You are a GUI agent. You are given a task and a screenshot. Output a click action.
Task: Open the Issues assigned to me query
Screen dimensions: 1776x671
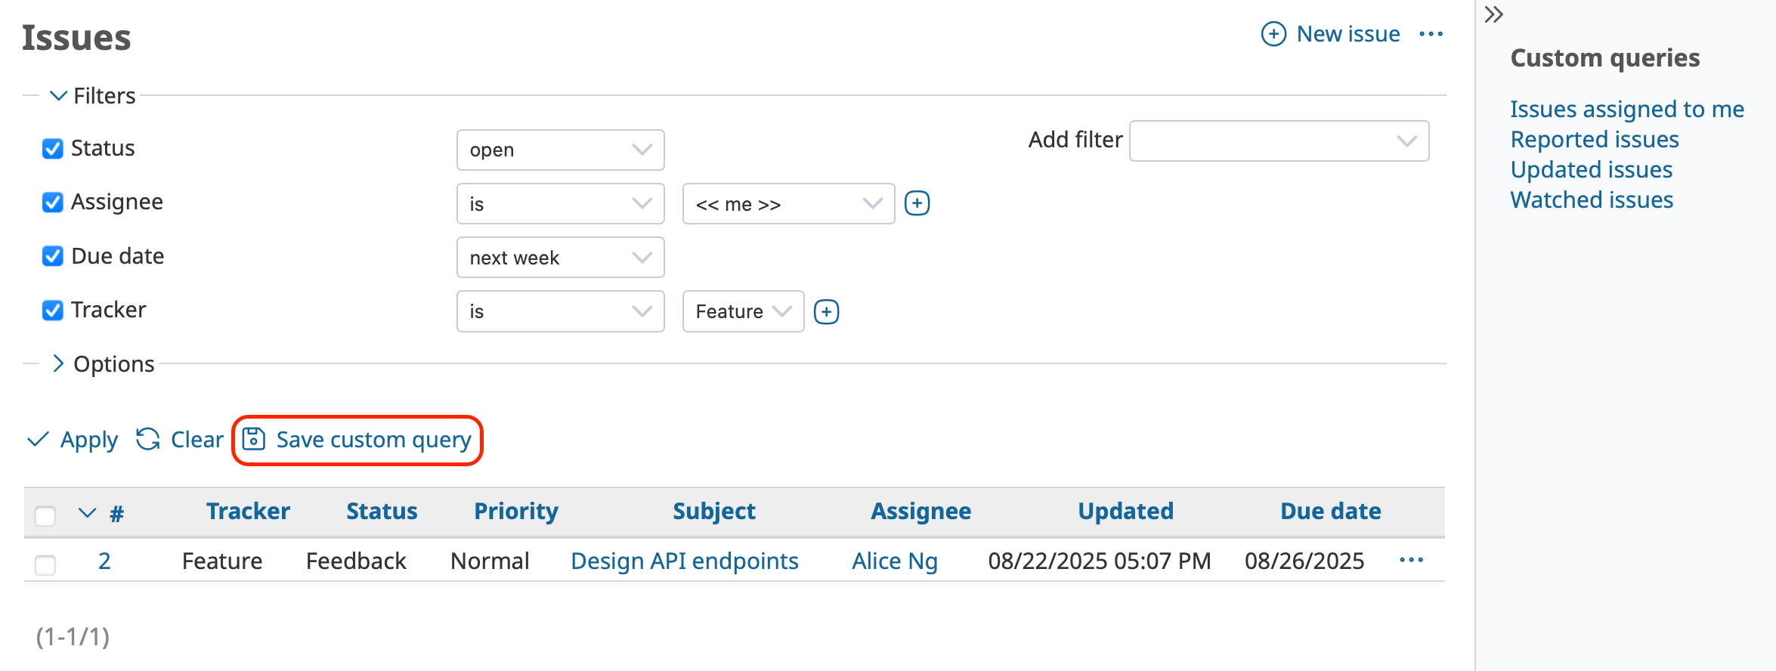point(1626,109)
